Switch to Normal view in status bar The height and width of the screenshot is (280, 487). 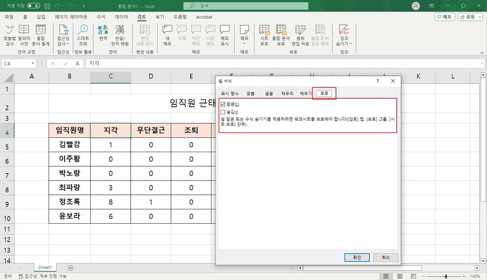coord(386,276)
